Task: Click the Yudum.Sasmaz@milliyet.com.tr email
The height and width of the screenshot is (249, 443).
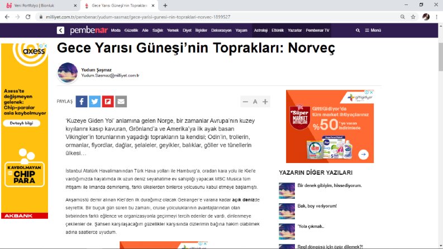Action: (110, 76)
